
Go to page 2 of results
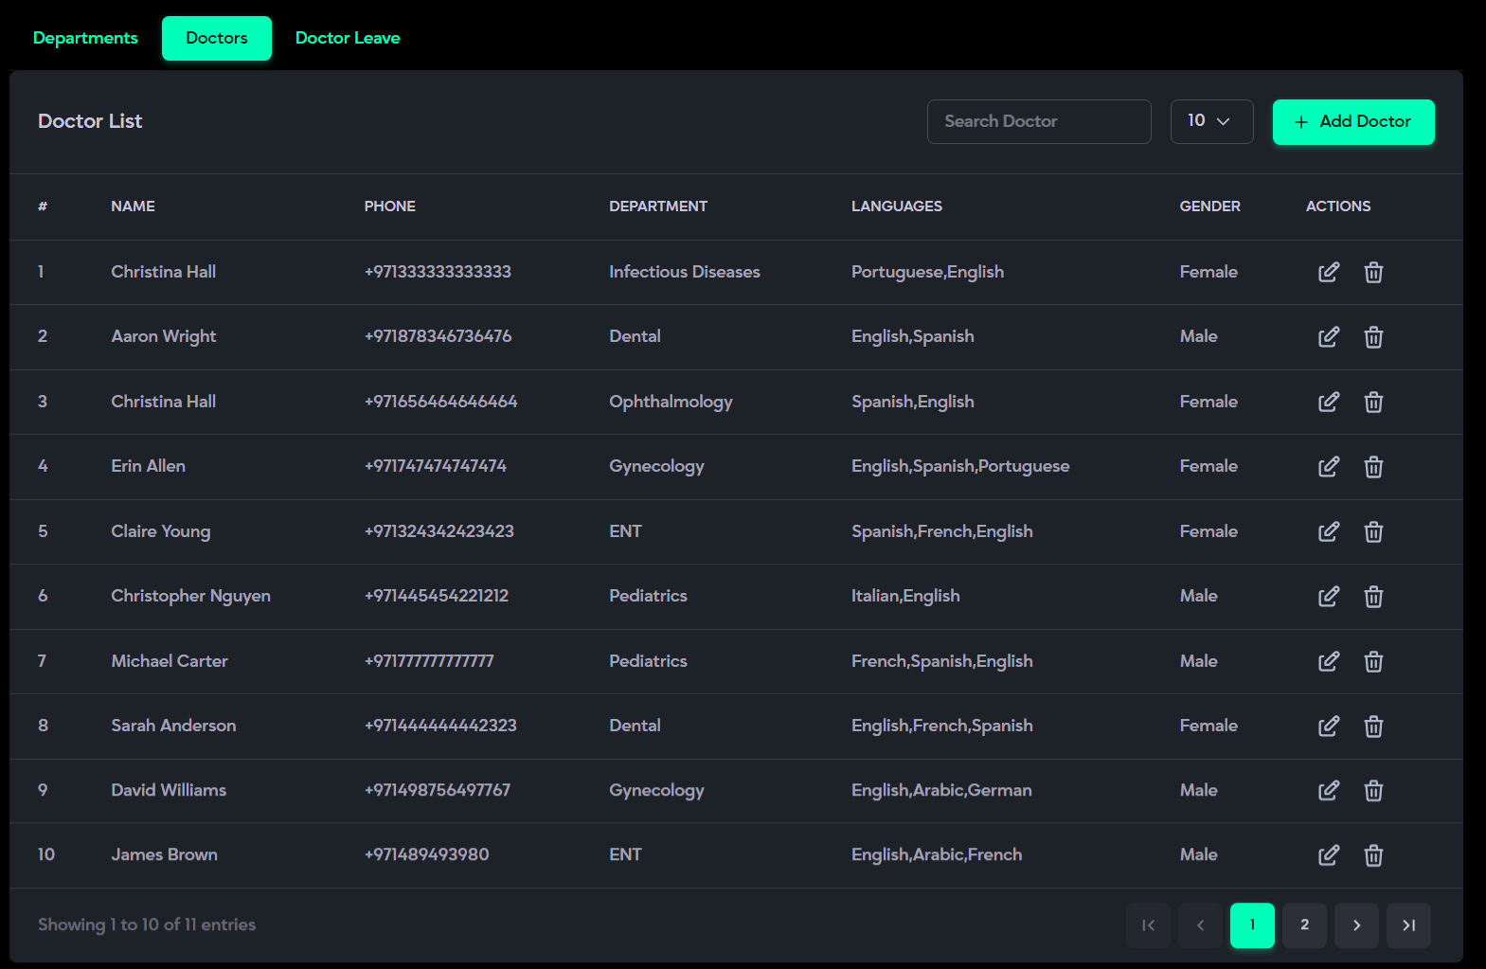pos(1304,925)
